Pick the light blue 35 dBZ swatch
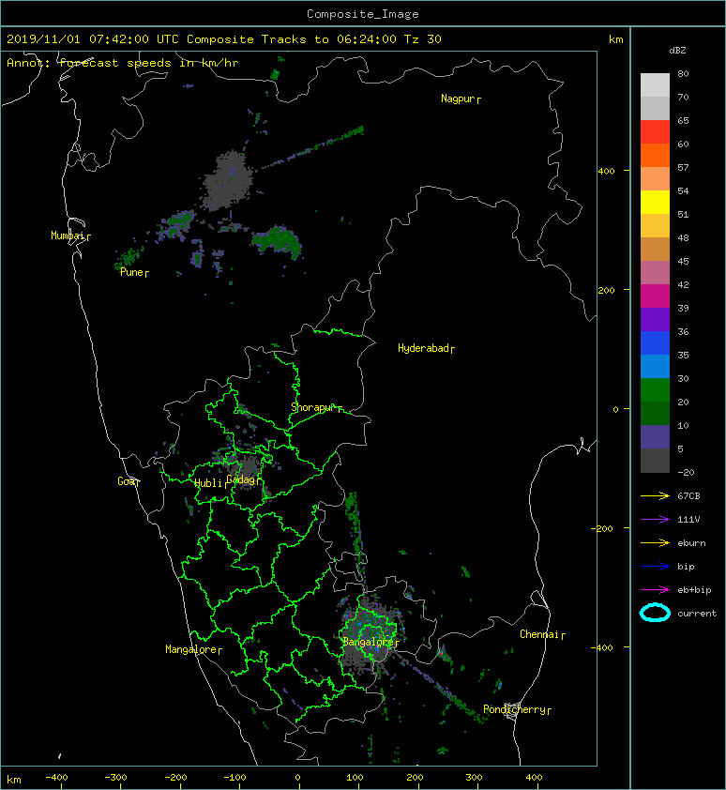Image resolution: width=726 pixels, height=790 pixels. click(x=655, y=366)
